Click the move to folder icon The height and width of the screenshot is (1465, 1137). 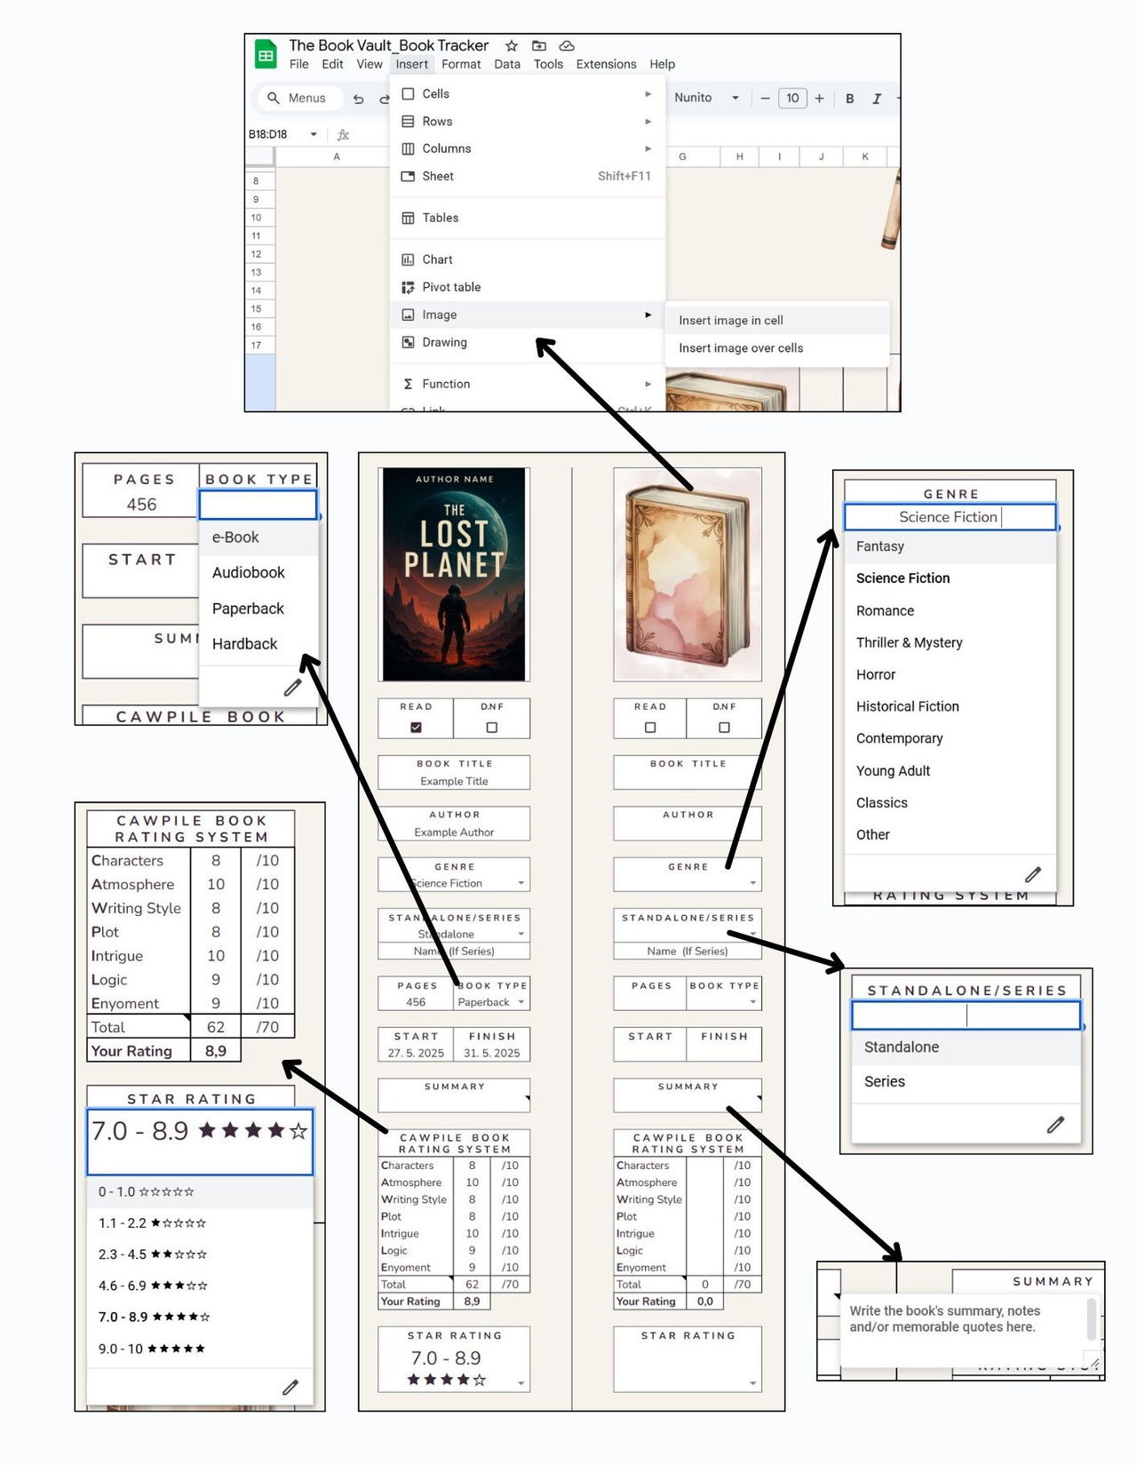pyautogui.click(x=539, y=45)
